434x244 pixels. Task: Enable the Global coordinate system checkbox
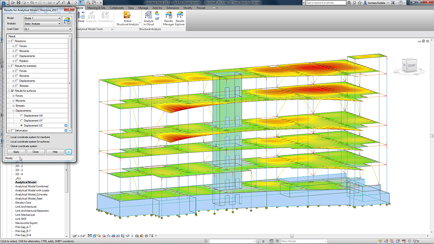(8, 146)
